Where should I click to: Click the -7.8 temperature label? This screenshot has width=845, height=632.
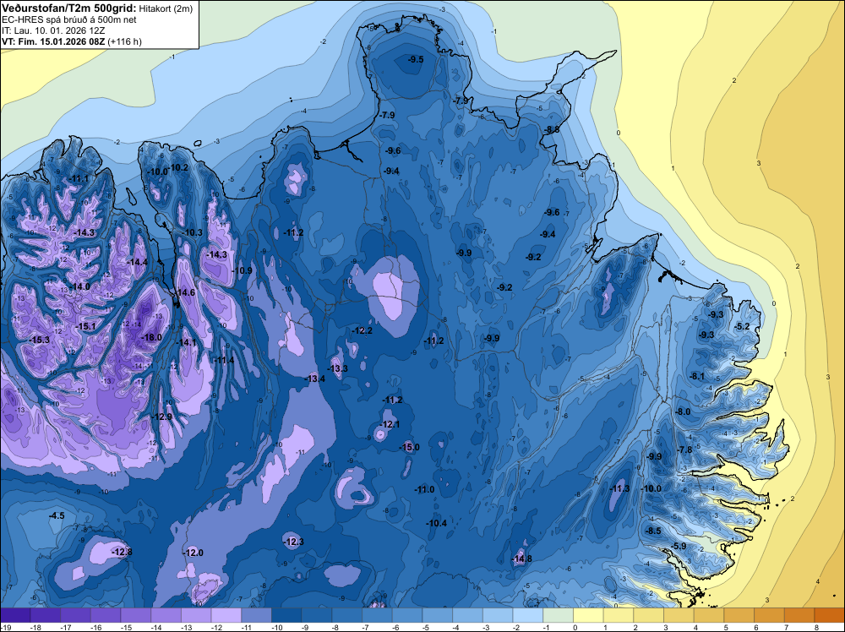click(x=684, y=449)
